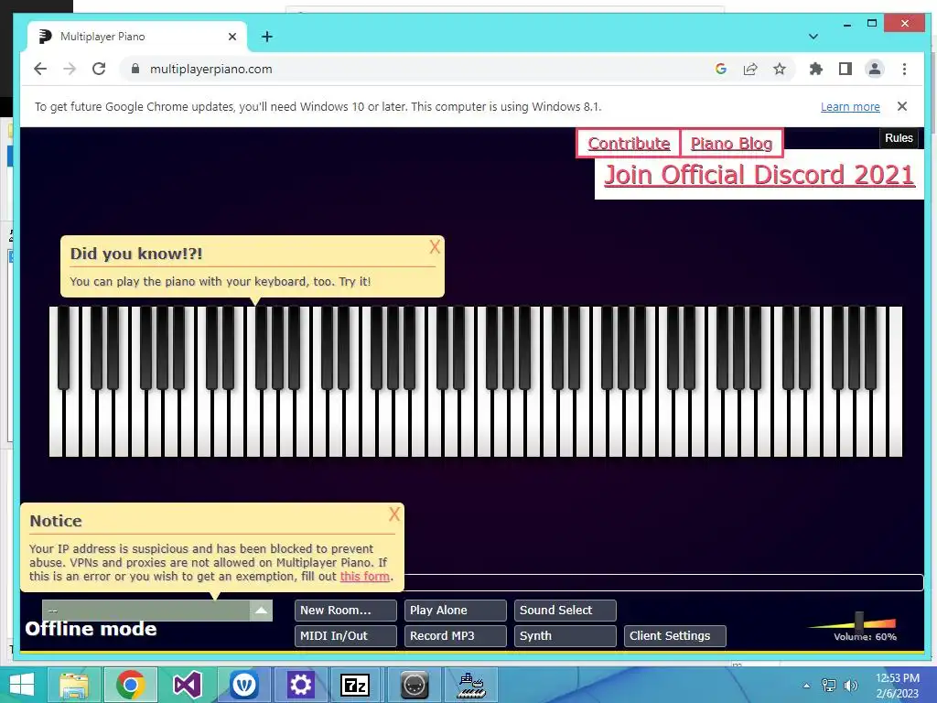Close the Did you know tip
This screenshot has height=703, width=937.
(435, 247)
